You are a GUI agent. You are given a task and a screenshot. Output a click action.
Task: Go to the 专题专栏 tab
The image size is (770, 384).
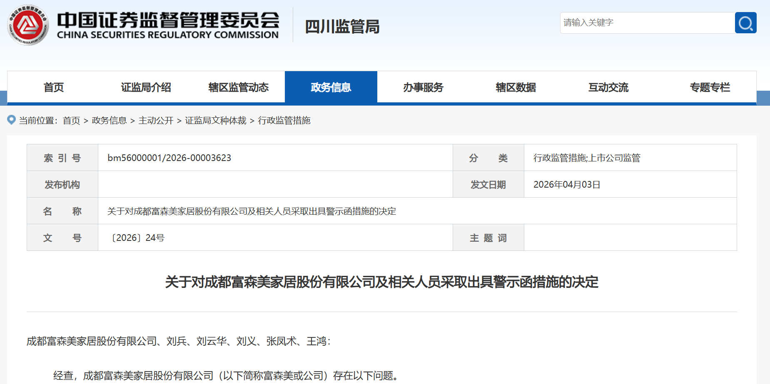(710, 87)
